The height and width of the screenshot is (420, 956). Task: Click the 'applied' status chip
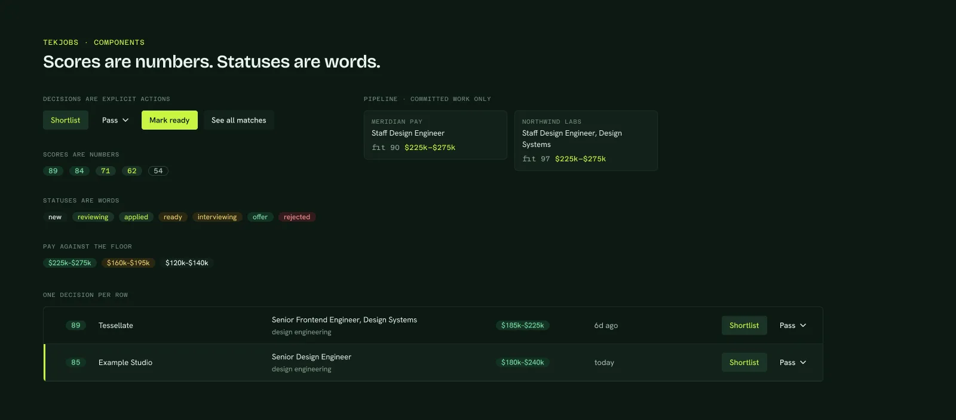click(136, 217)
